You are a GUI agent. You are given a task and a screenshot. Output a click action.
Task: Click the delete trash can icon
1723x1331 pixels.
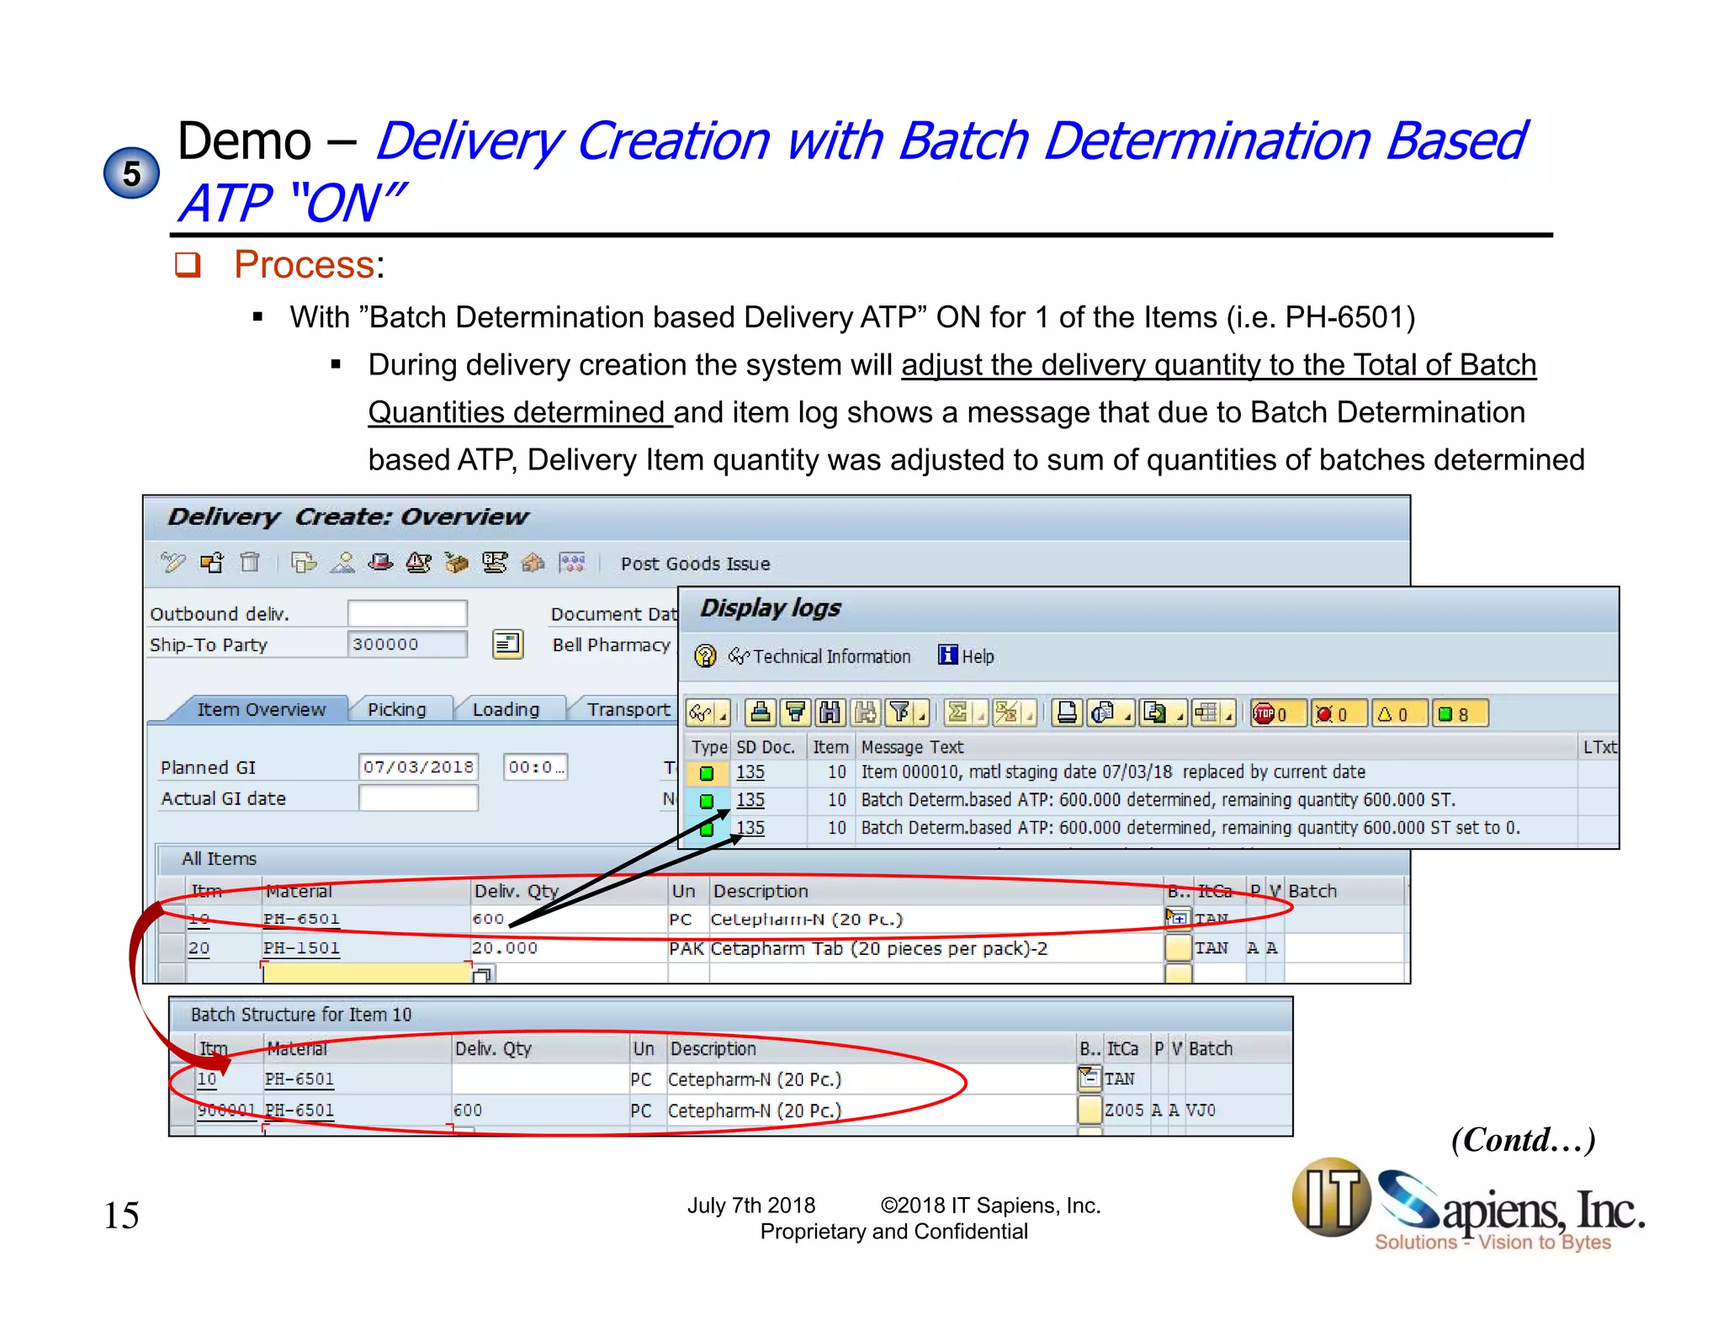pos(250,562)
